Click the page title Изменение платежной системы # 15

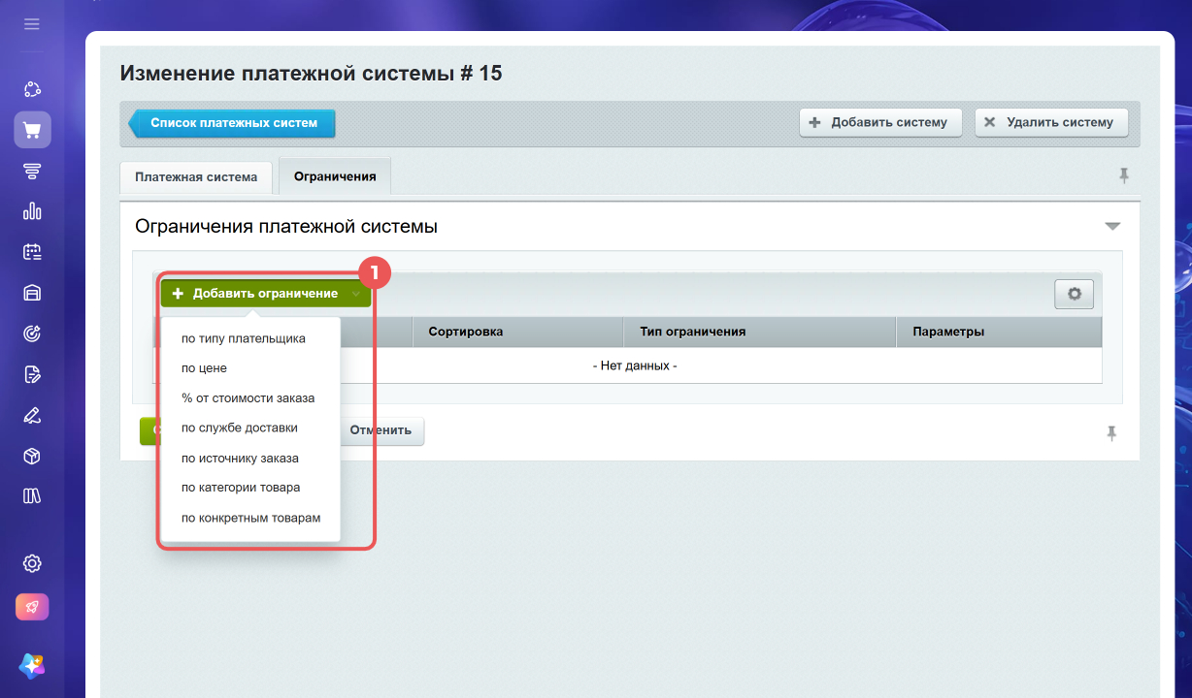click(x=311, y=73)
